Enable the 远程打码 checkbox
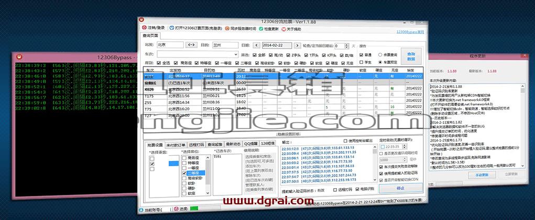 coord(335,189)
